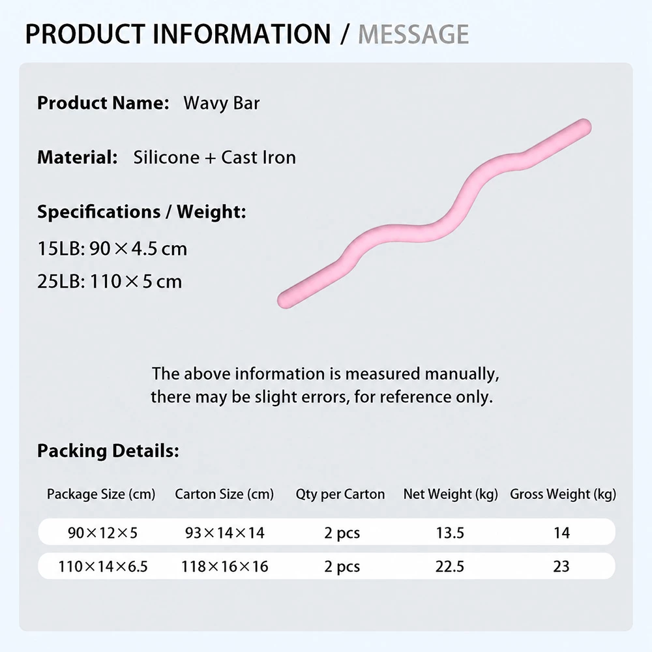Click the Package Size (cm) column header
Image resolution: width=652 pixels, height=652 pixels.
click(x=101, y=494)
